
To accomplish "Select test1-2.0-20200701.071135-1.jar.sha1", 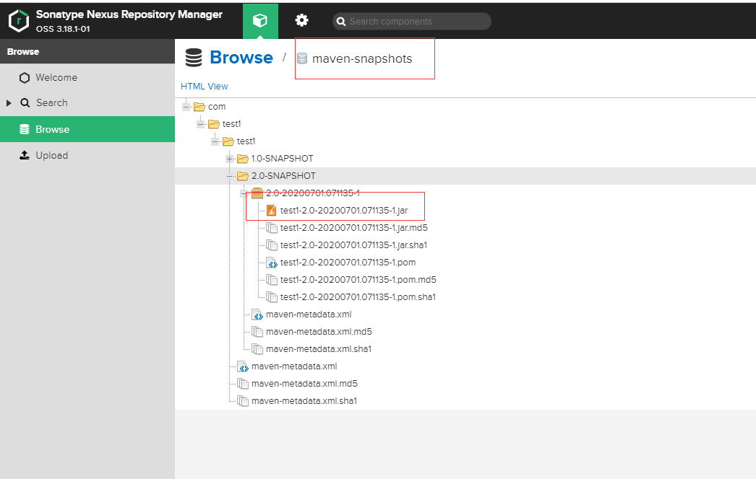I will pyautogui.click(x=353, y=245).
